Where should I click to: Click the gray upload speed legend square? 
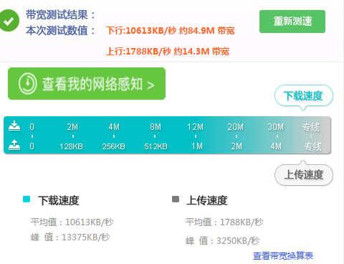point(176,199)
